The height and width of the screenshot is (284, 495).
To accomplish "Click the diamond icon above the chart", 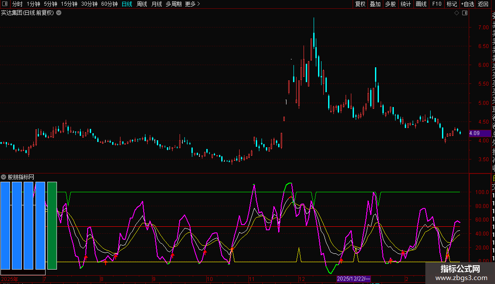I will coord(456,13).
